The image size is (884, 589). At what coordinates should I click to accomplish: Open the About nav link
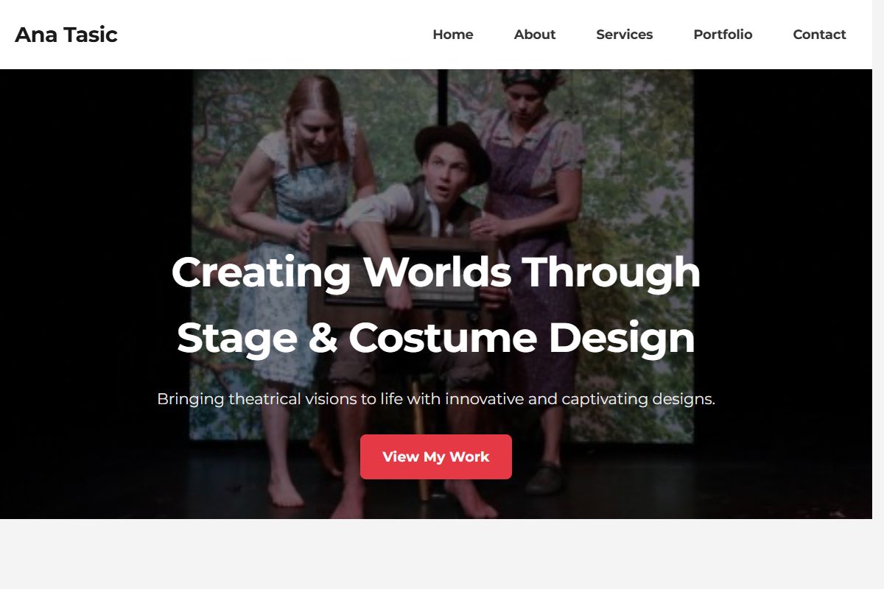pyautogui.click(x=534, y=35)
